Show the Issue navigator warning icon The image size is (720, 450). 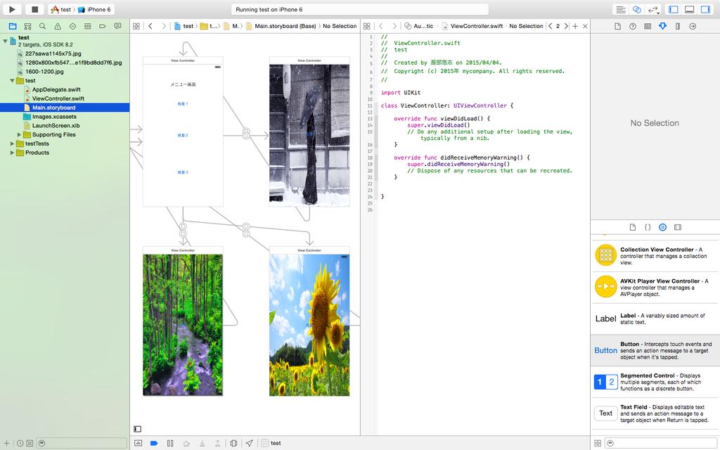[x=58, y=26]
